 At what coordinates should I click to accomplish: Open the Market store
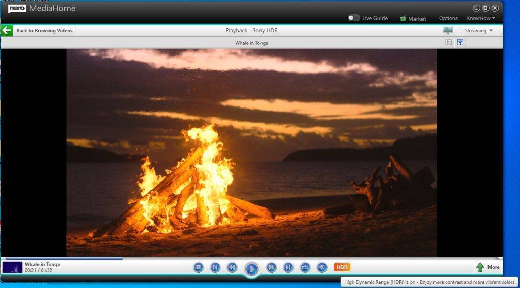413,19
